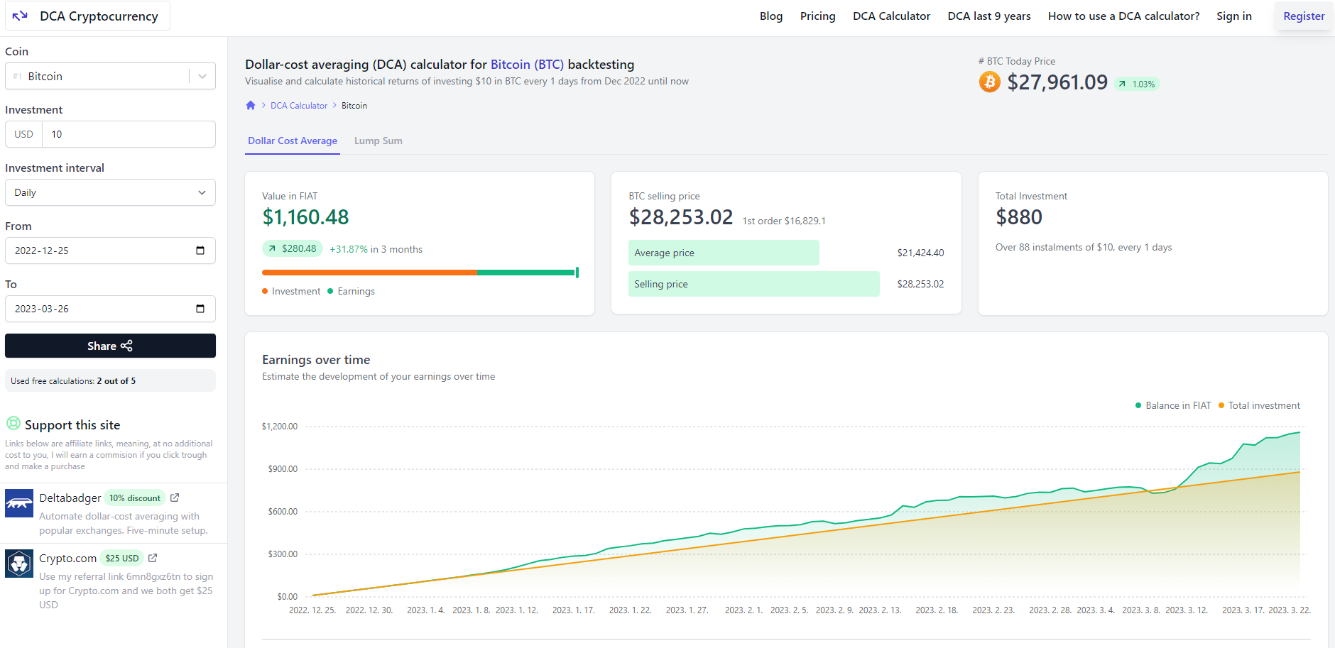Switch to Lump Sum tab
1335x648 pixels.
[378, 141]
